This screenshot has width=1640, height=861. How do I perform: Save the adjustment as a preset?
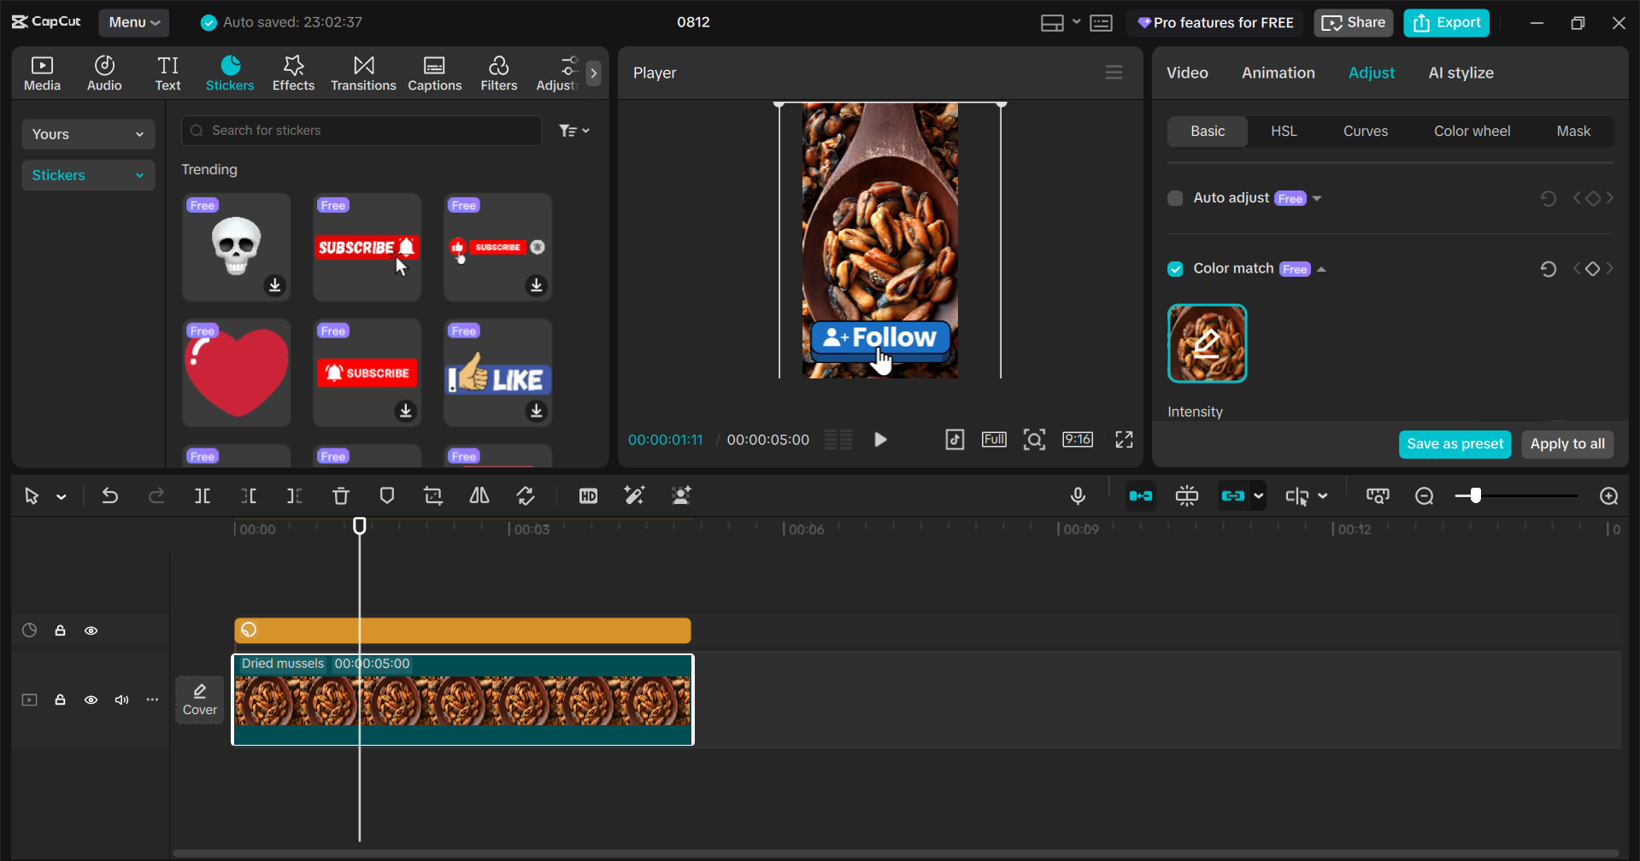1455,444
